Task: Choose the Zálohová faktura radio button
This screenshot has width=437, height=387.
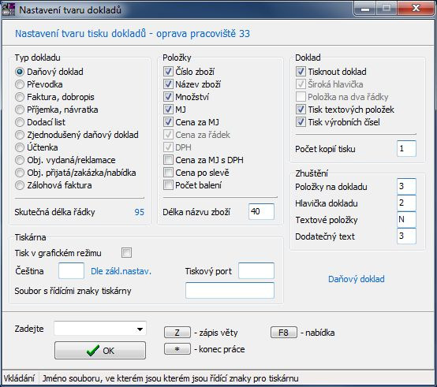Action: [20, 185]
